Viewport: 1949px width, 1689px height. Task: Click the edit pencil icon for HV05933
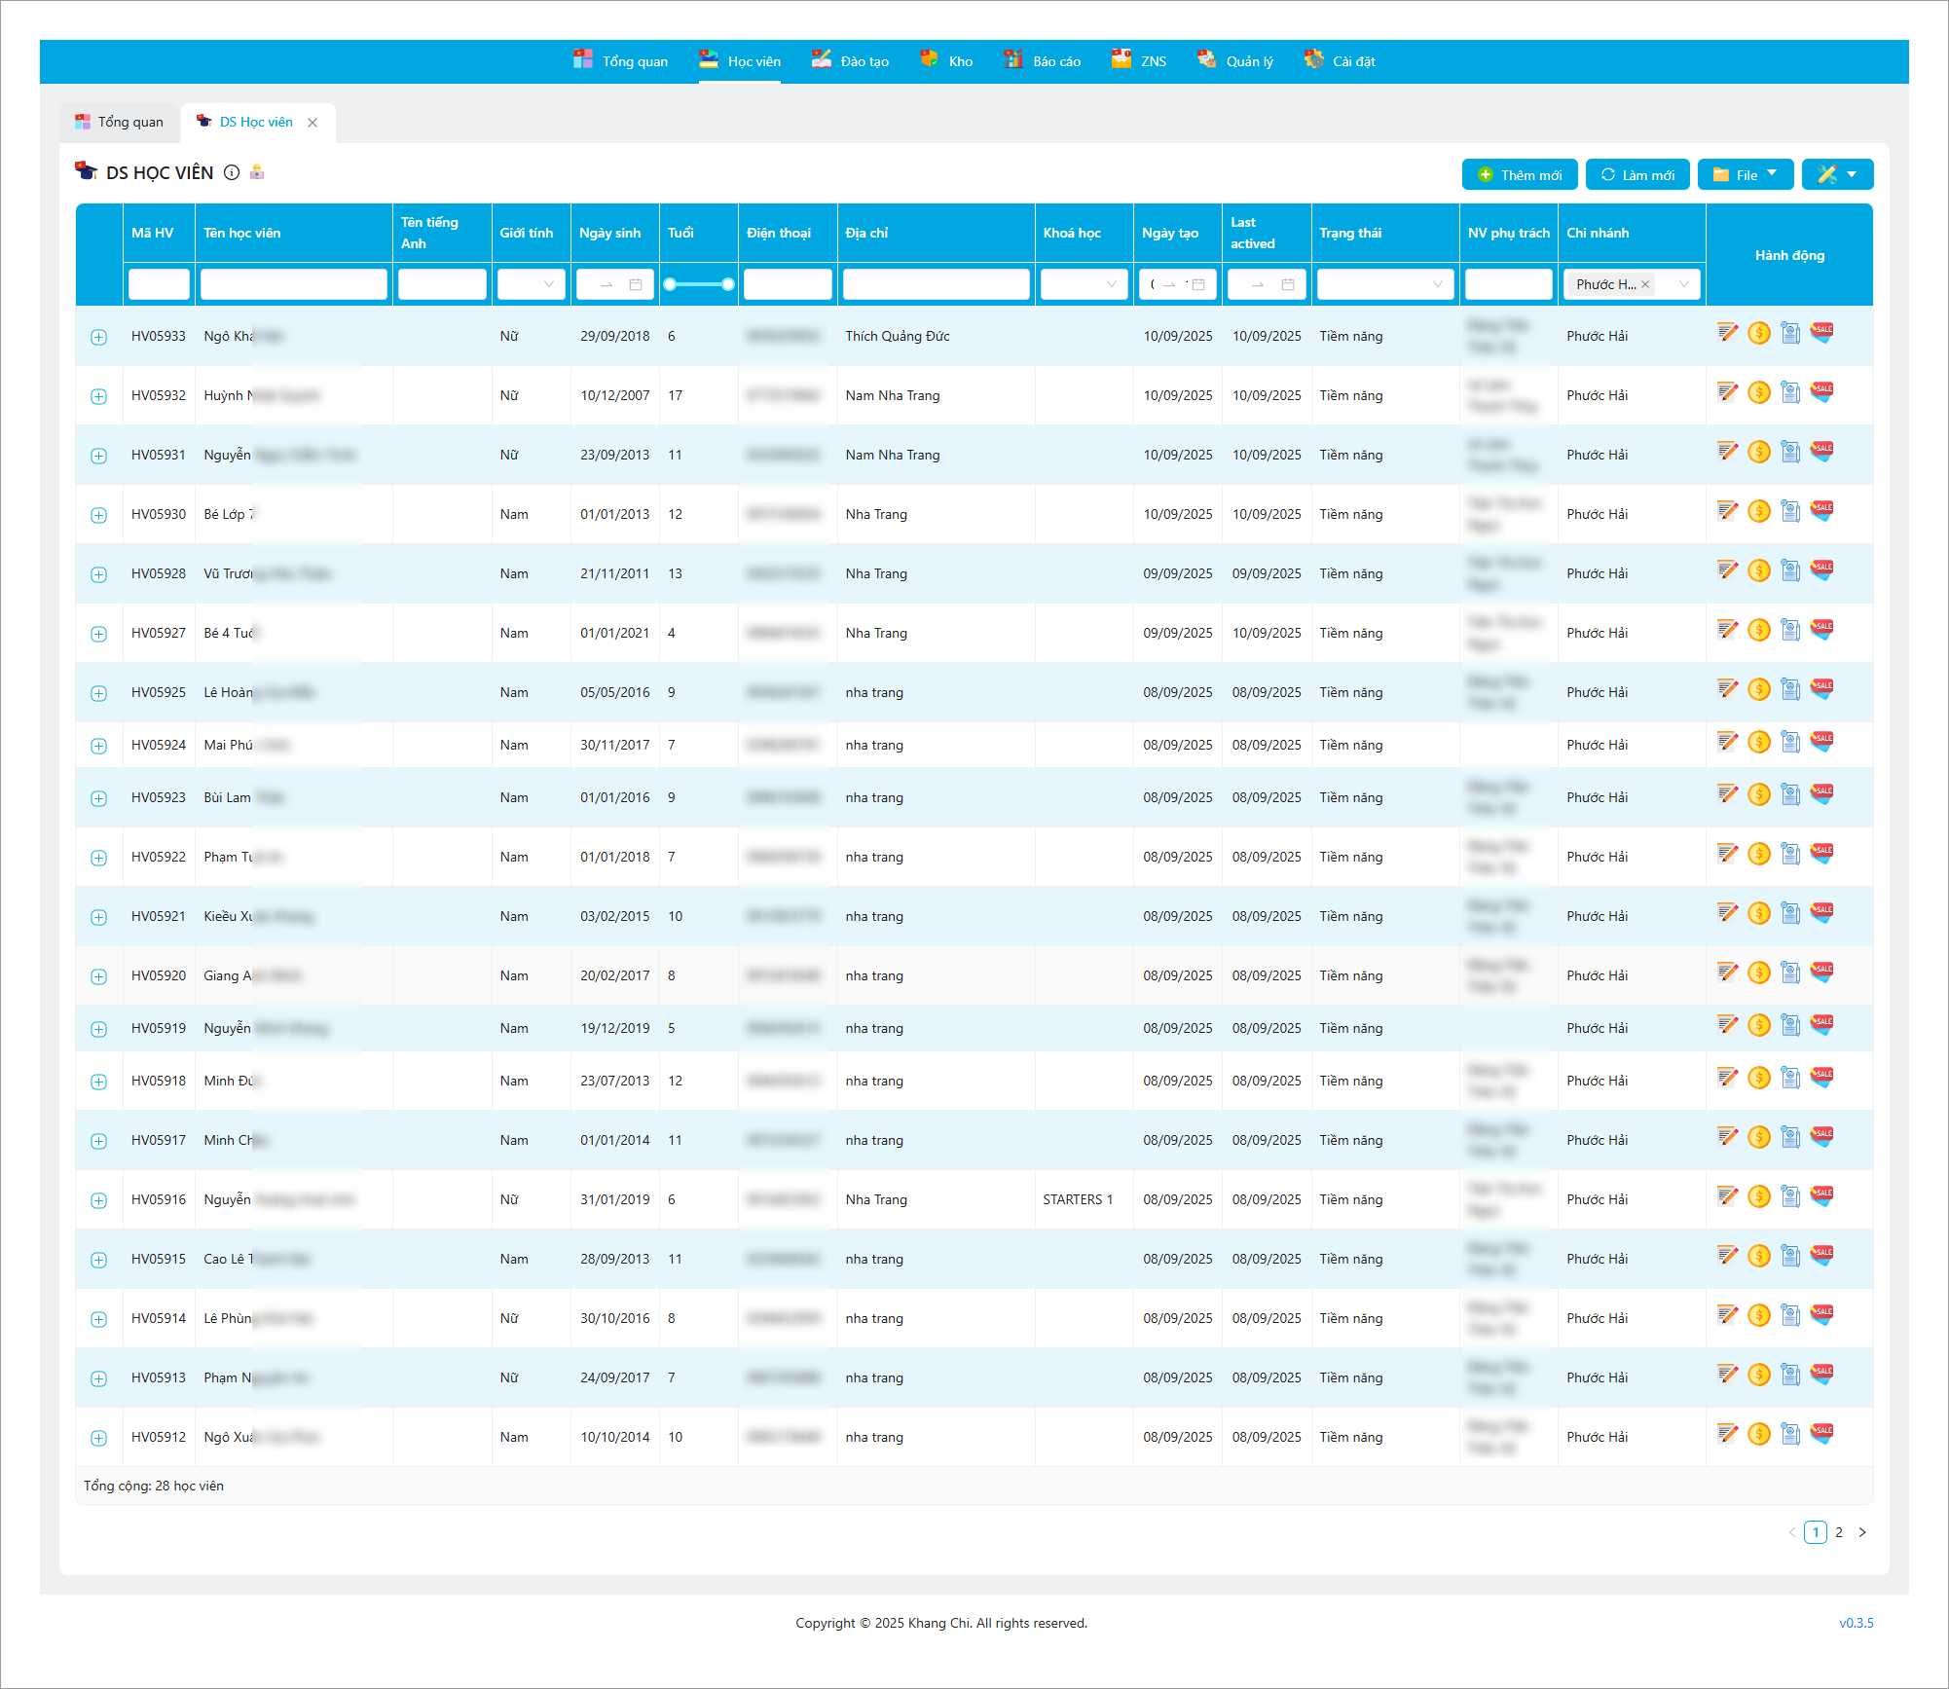1727,333
